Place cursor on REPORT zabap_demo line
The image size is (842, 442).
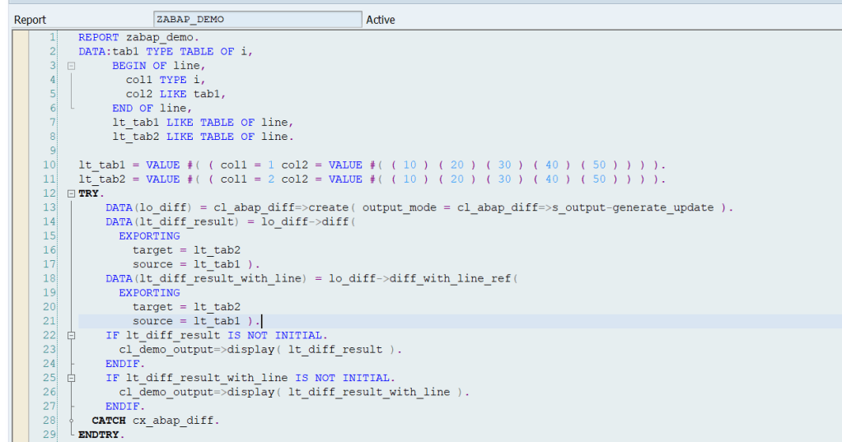(x=138, y=38)
